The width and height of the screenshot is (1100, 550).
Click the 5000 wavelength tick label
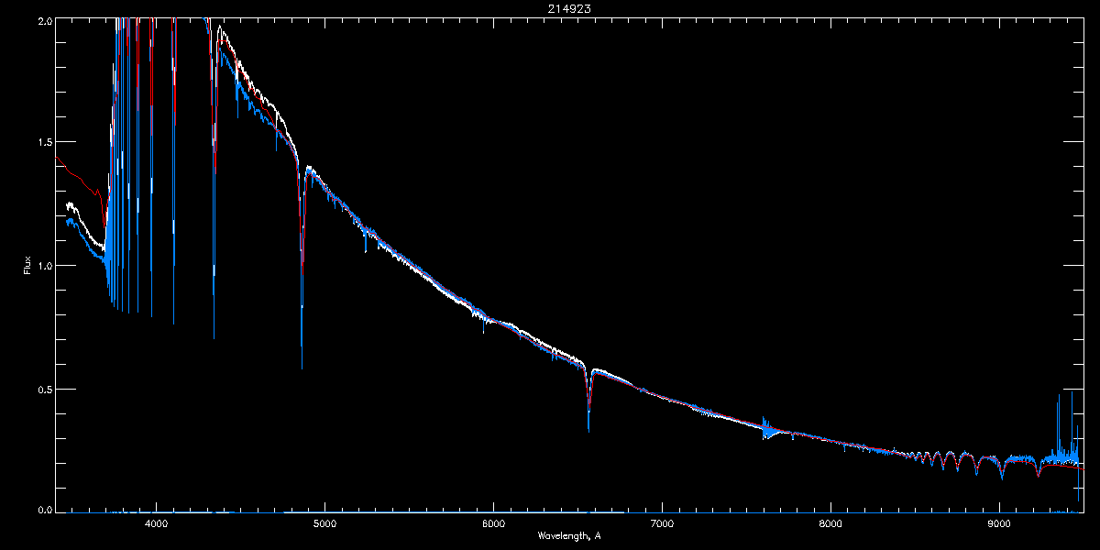point(325,524)
